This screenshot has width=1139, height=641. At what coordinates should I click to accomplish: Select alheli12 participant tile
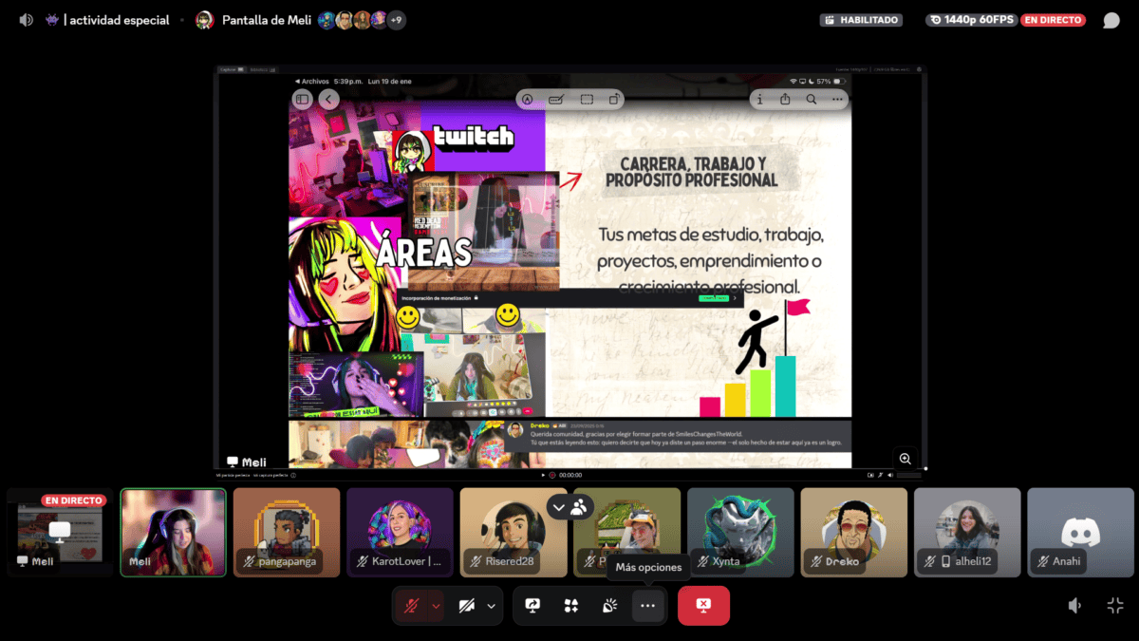coord(967,533)
